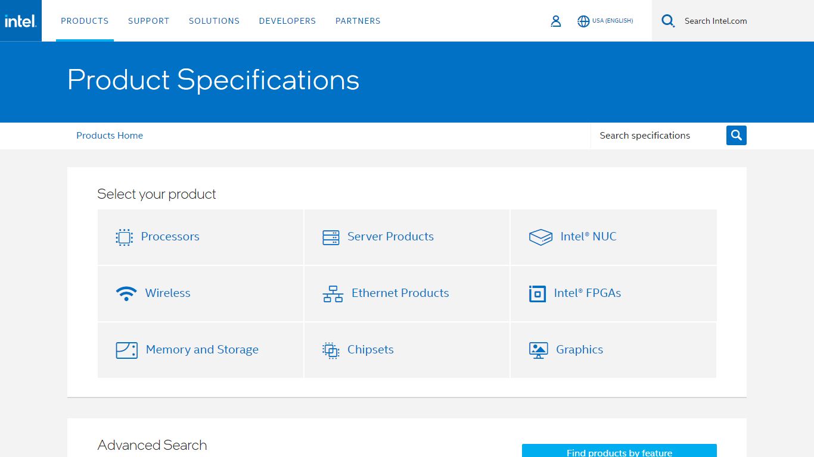Viewport: 814px width, 457px height.
Task: Click the globe language icon
Action: tap(583, 21)
